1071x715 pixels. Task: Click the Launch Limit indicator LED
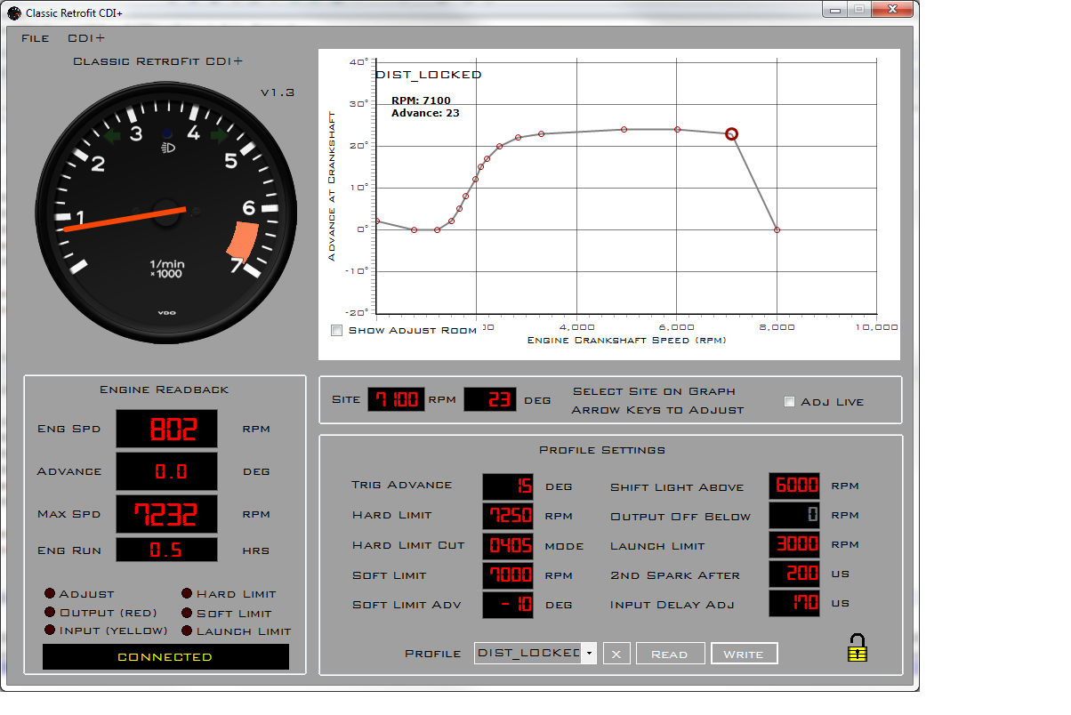coord(187,631)
